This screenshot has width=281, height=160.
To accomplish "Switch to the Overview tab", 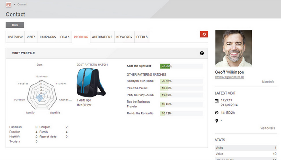I will pyautogui.click(x=15, y=37).
